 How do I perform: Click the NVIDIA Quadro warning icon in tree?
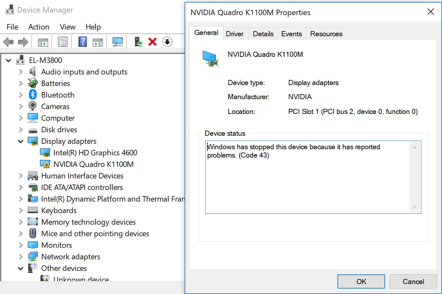click(45, 164)
